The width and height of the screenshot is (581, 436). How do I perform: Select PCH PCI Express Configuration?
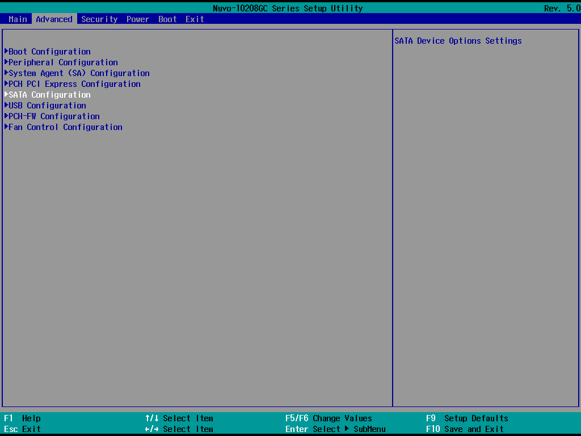[x=74, y=84]
